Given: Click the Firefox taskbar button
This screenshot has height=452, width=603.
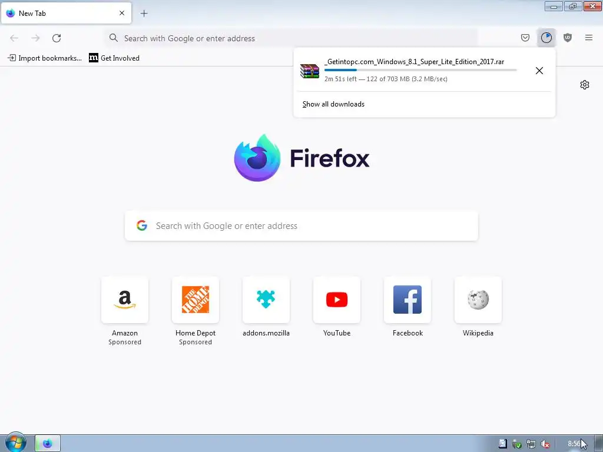Looking at the screenshot, I should (x=48, y=444).
